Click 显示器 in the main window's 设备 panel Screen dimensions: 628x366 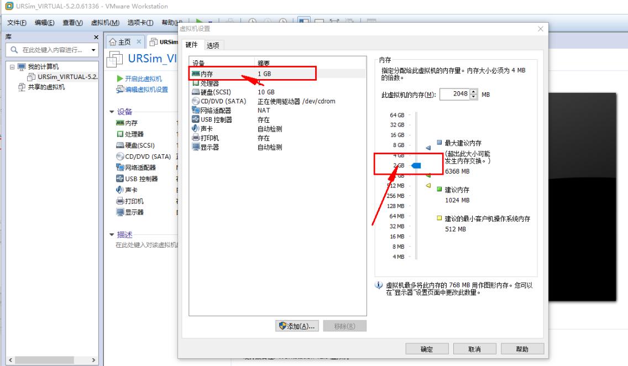click(x=130, y=212)
